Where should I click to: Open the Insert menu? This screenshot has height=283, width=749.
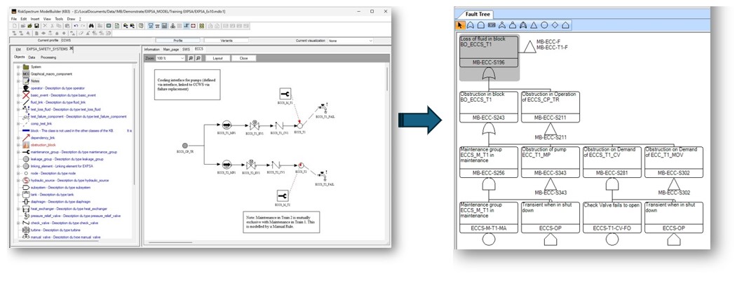34,19
